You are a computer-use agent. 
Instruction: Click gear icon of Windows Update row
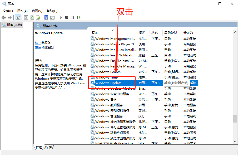coord(93,83)
